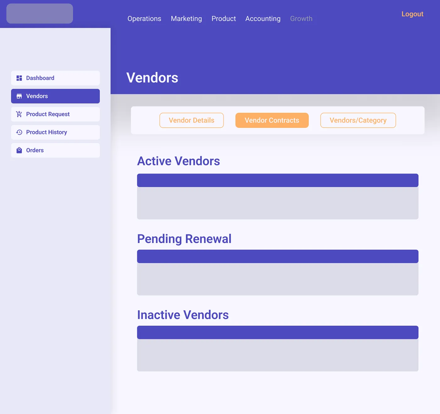The width and height of the screenshot is (440, 414).
Task: Open the Operations menu
Action: pos(144,19)
